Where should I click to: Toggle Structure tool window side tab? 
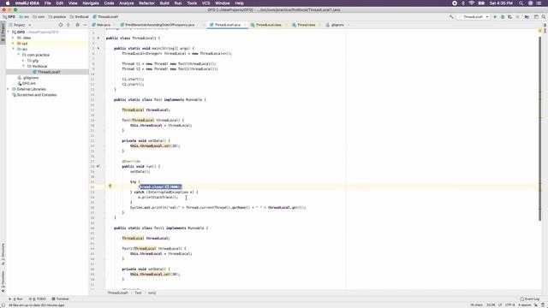pyautogui.click(x=3, y=254)
